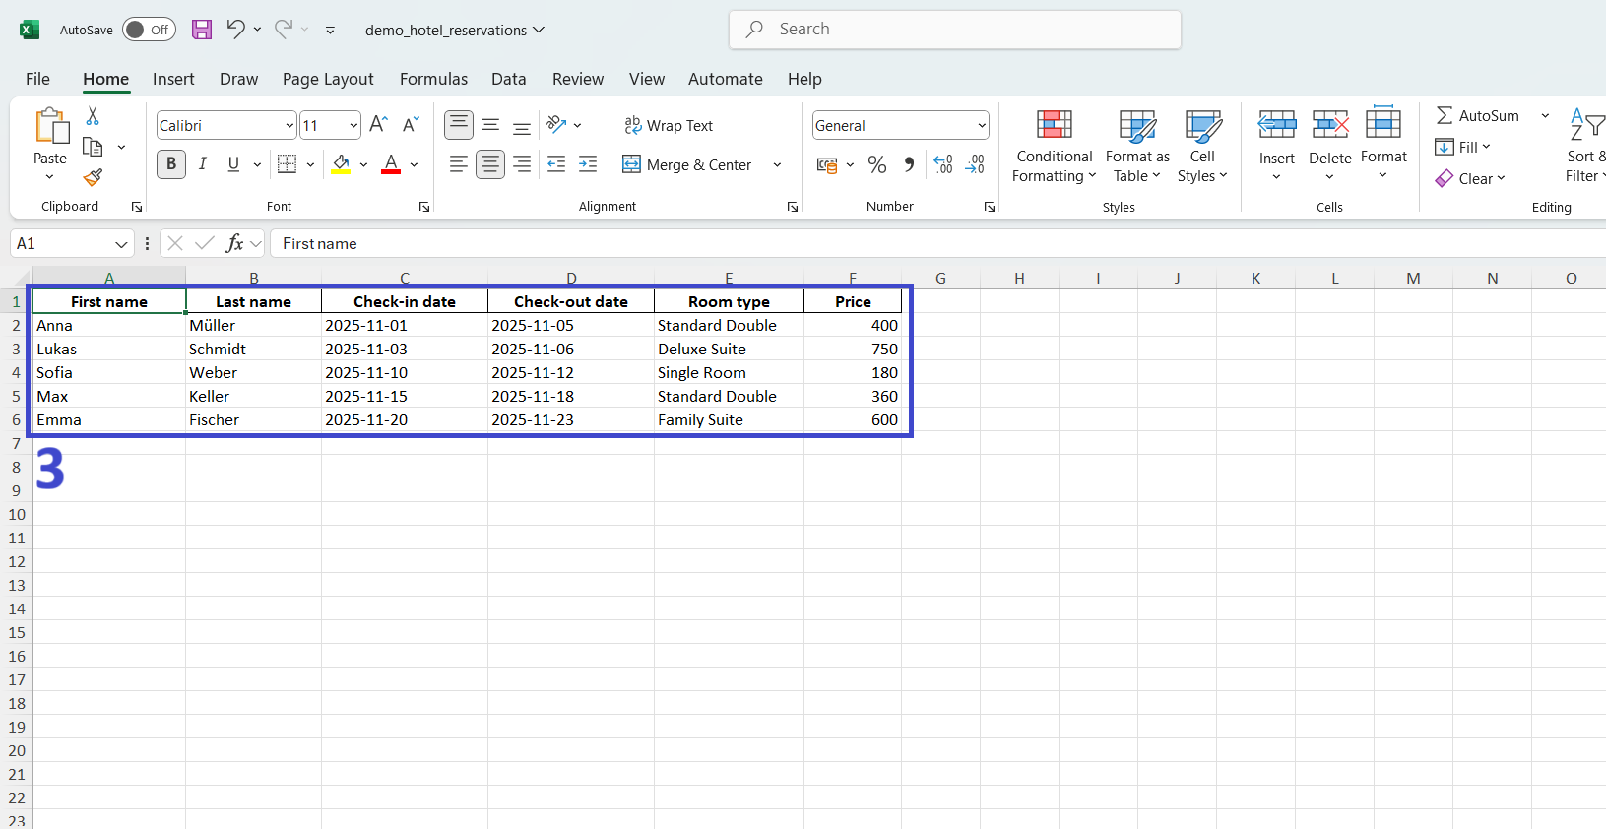Apply Comma Style number format
The image size is (1606, 829).
(909, 164)
